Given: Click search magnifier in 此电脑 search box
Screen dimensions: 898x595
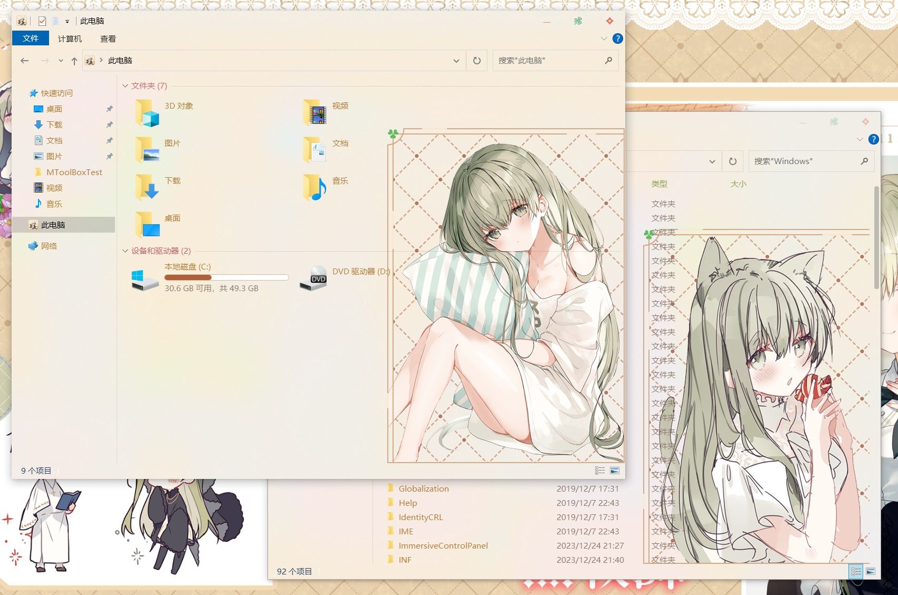Looking at the screenshot, I should click(608, 61).
